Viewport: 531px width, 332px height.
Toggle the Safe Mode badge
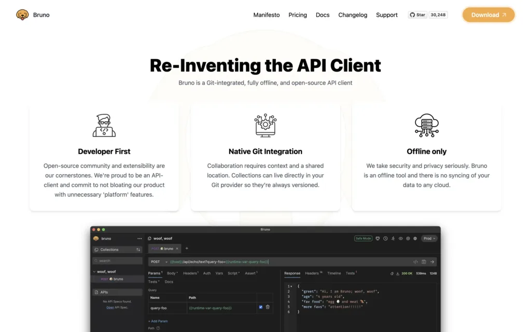pyautogui.click(x=363, y=239)
